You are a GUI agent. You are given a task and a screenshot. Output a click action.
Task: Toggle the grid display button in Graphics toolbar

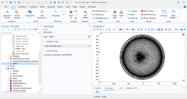tap(159, 29)
